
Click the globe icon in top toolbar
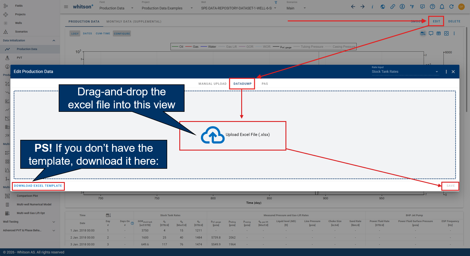point(383,7)
